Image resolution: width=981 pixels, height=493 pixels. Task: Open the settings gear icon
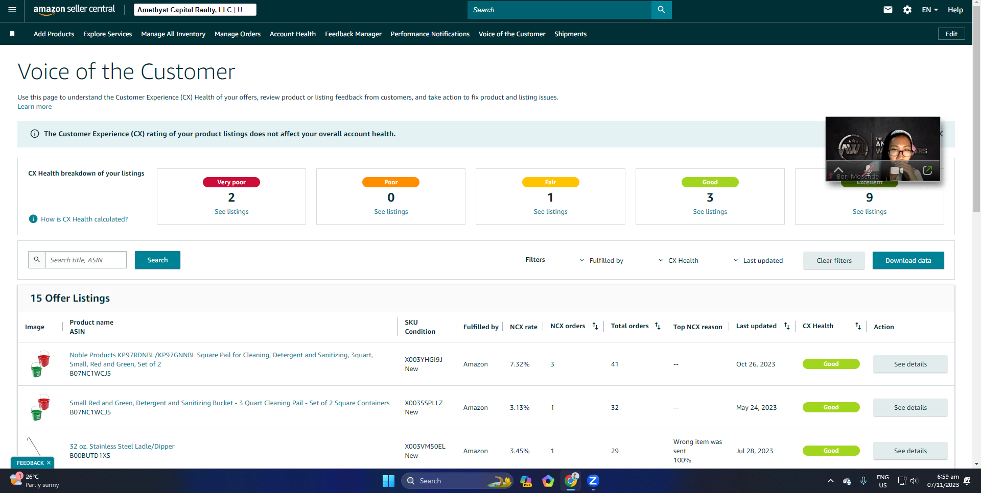coord(907,10)
